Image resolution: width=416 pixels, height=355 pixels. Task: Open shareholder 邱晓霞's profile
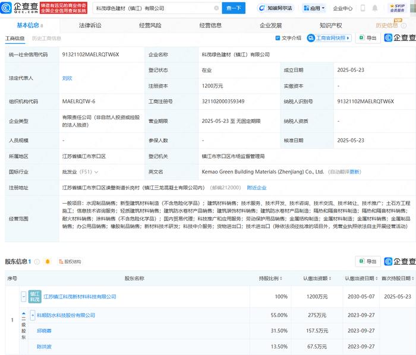point(44,331)
